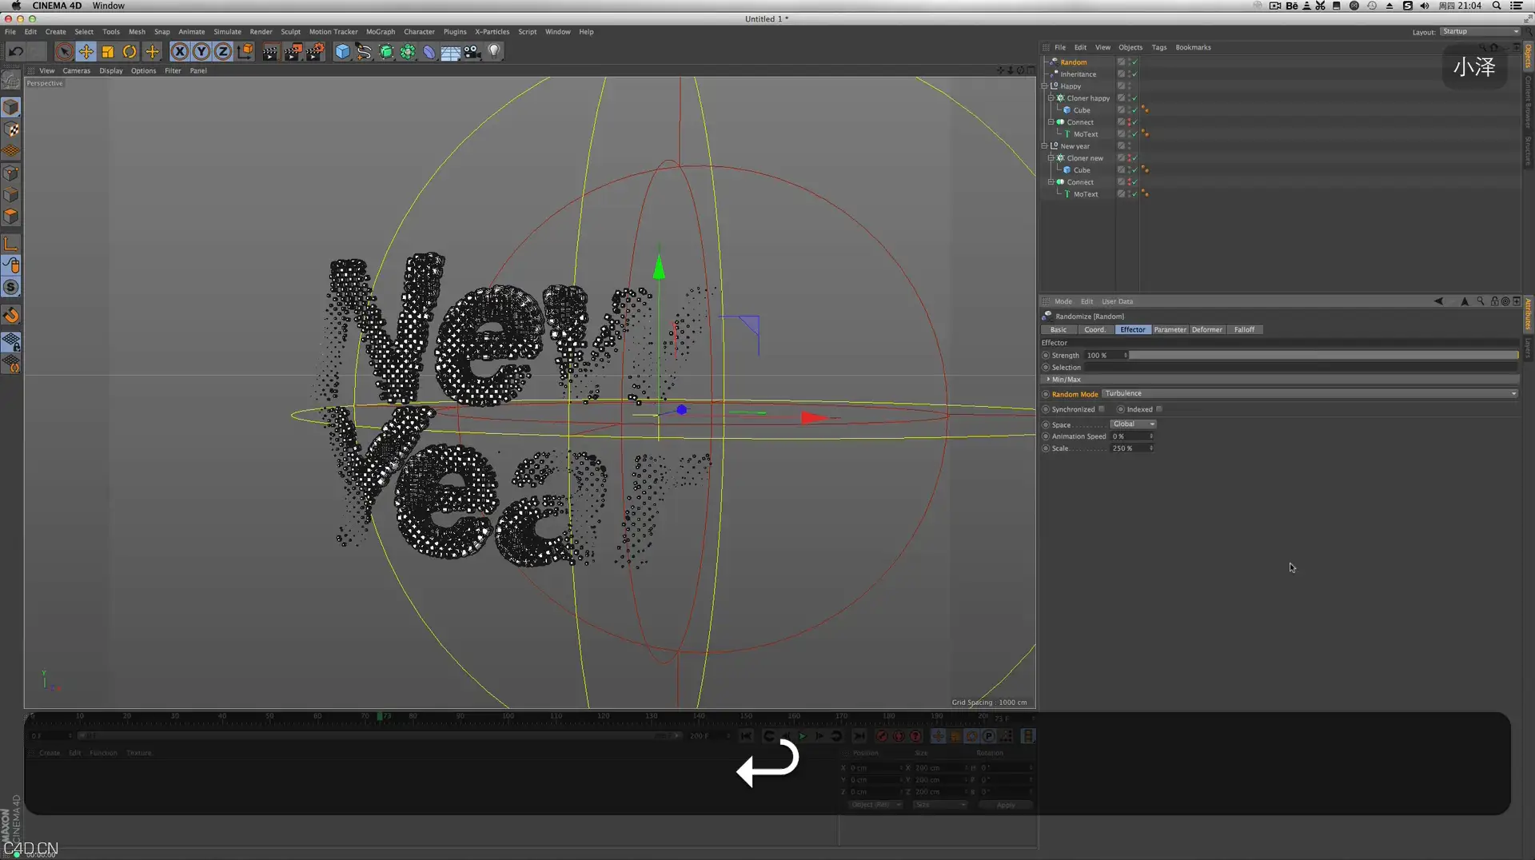Select the MoText object under New year

(x=1085, y=194)
